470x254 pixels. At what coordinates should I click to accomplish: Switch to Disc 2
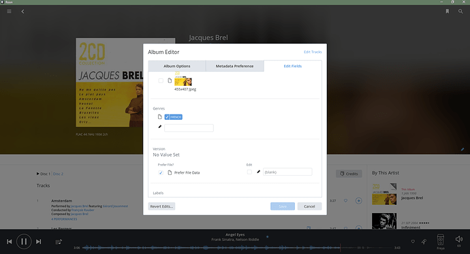pos(58,174)
